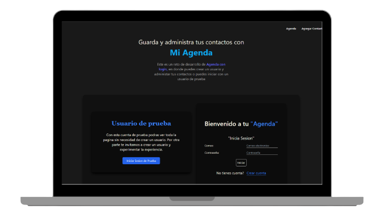Click the Contraseña field label
The image size is (384, 216).
(212, 153)
